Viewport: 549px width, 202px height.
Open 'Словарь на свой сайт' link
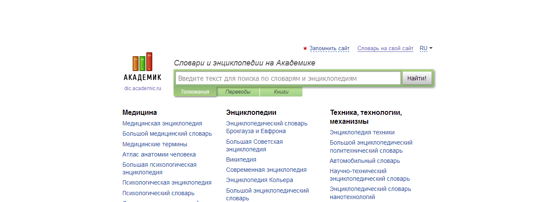(x=385, y=48)
